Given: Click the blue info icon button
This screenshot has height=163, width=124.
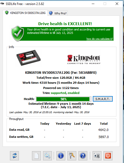Looking at the screenshot, I should tap(61, 156).
